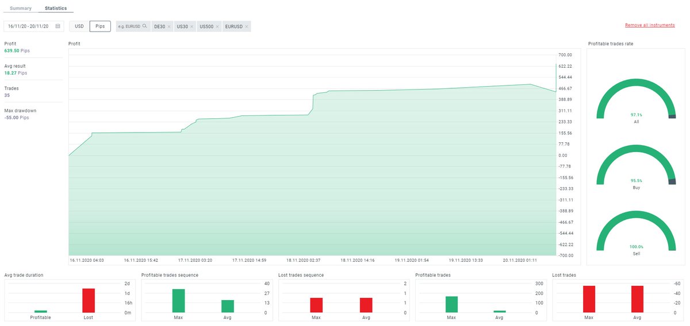Click the search magnifier icon in instrument field
Image resolution: width=690 pixels, height=326 pixels.
click(145, 26)
